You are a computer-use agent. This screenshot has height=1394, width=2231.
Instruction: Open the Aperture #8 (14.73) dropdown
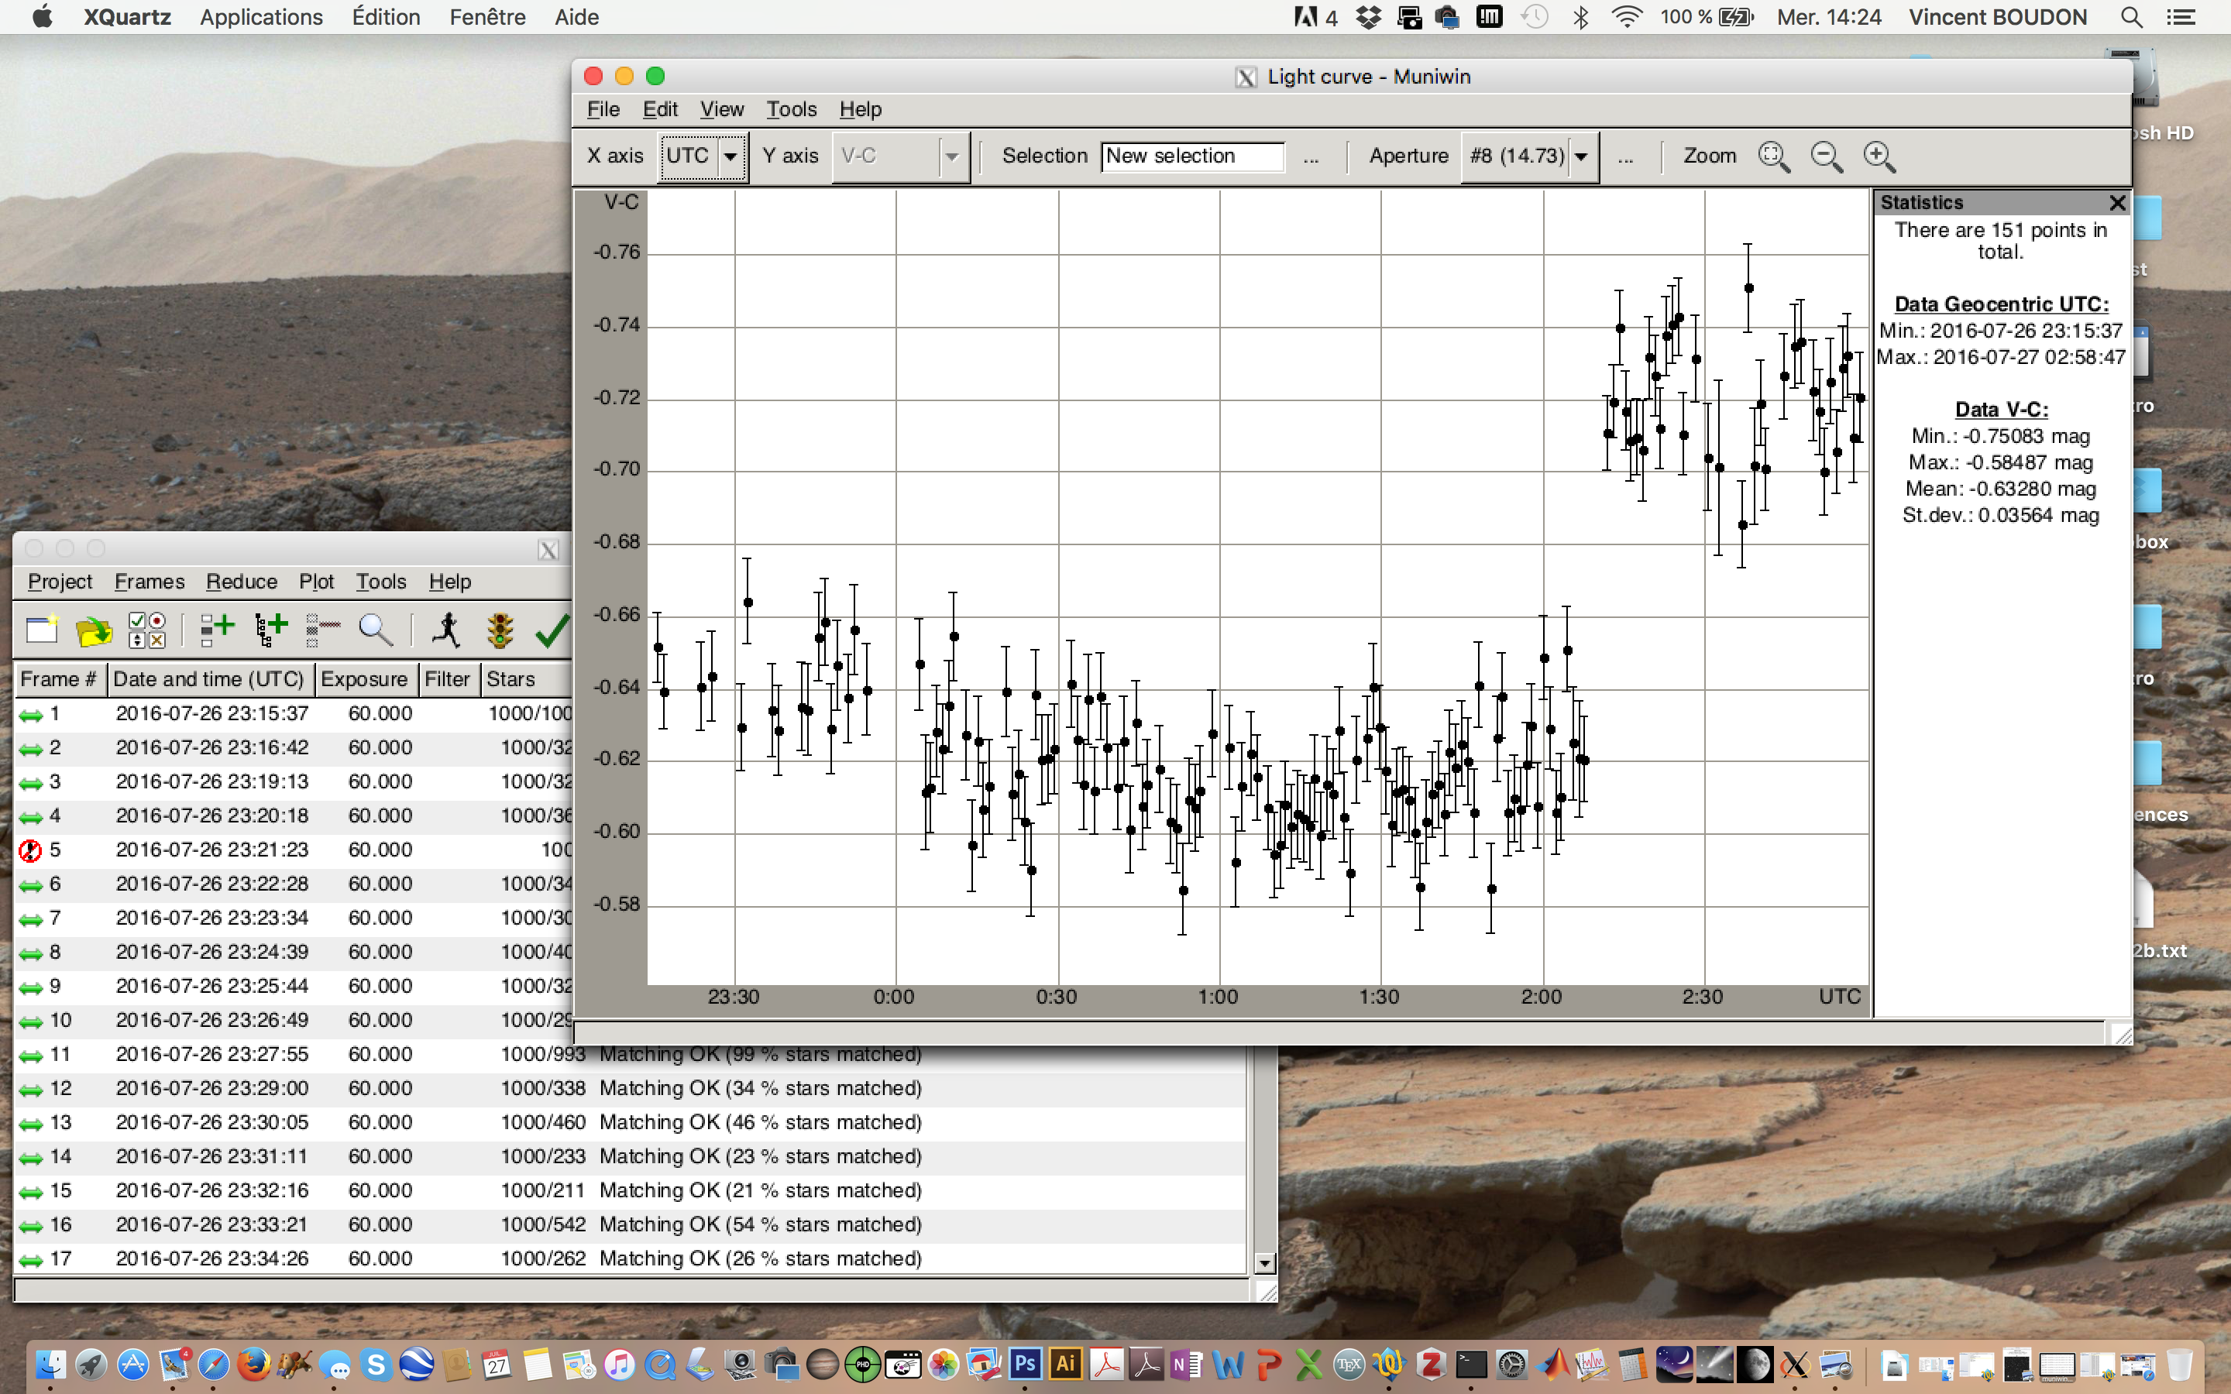tap(1581, 156)
